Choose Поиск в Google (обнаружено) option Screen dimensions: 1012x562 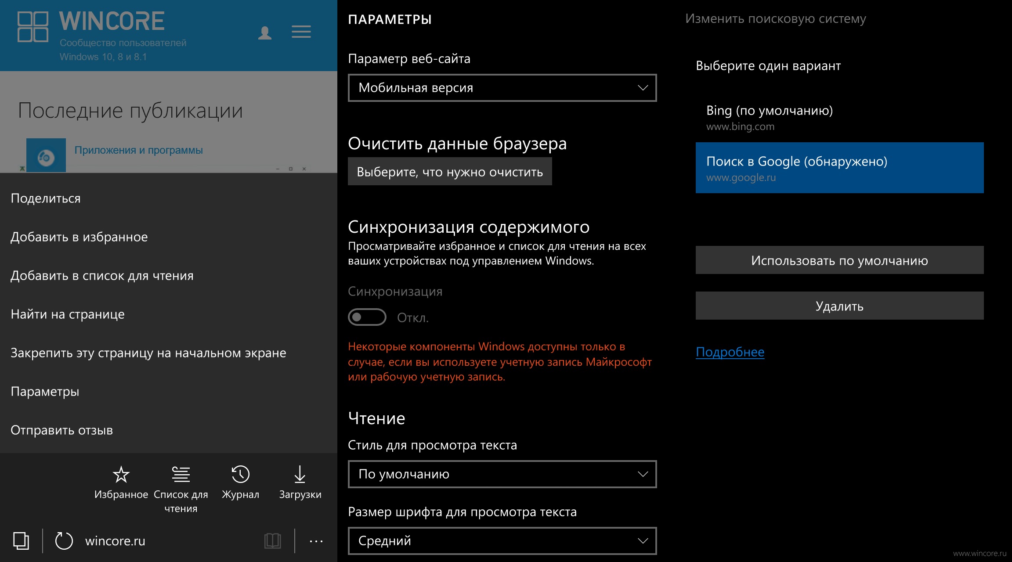[x=840, y=168]
